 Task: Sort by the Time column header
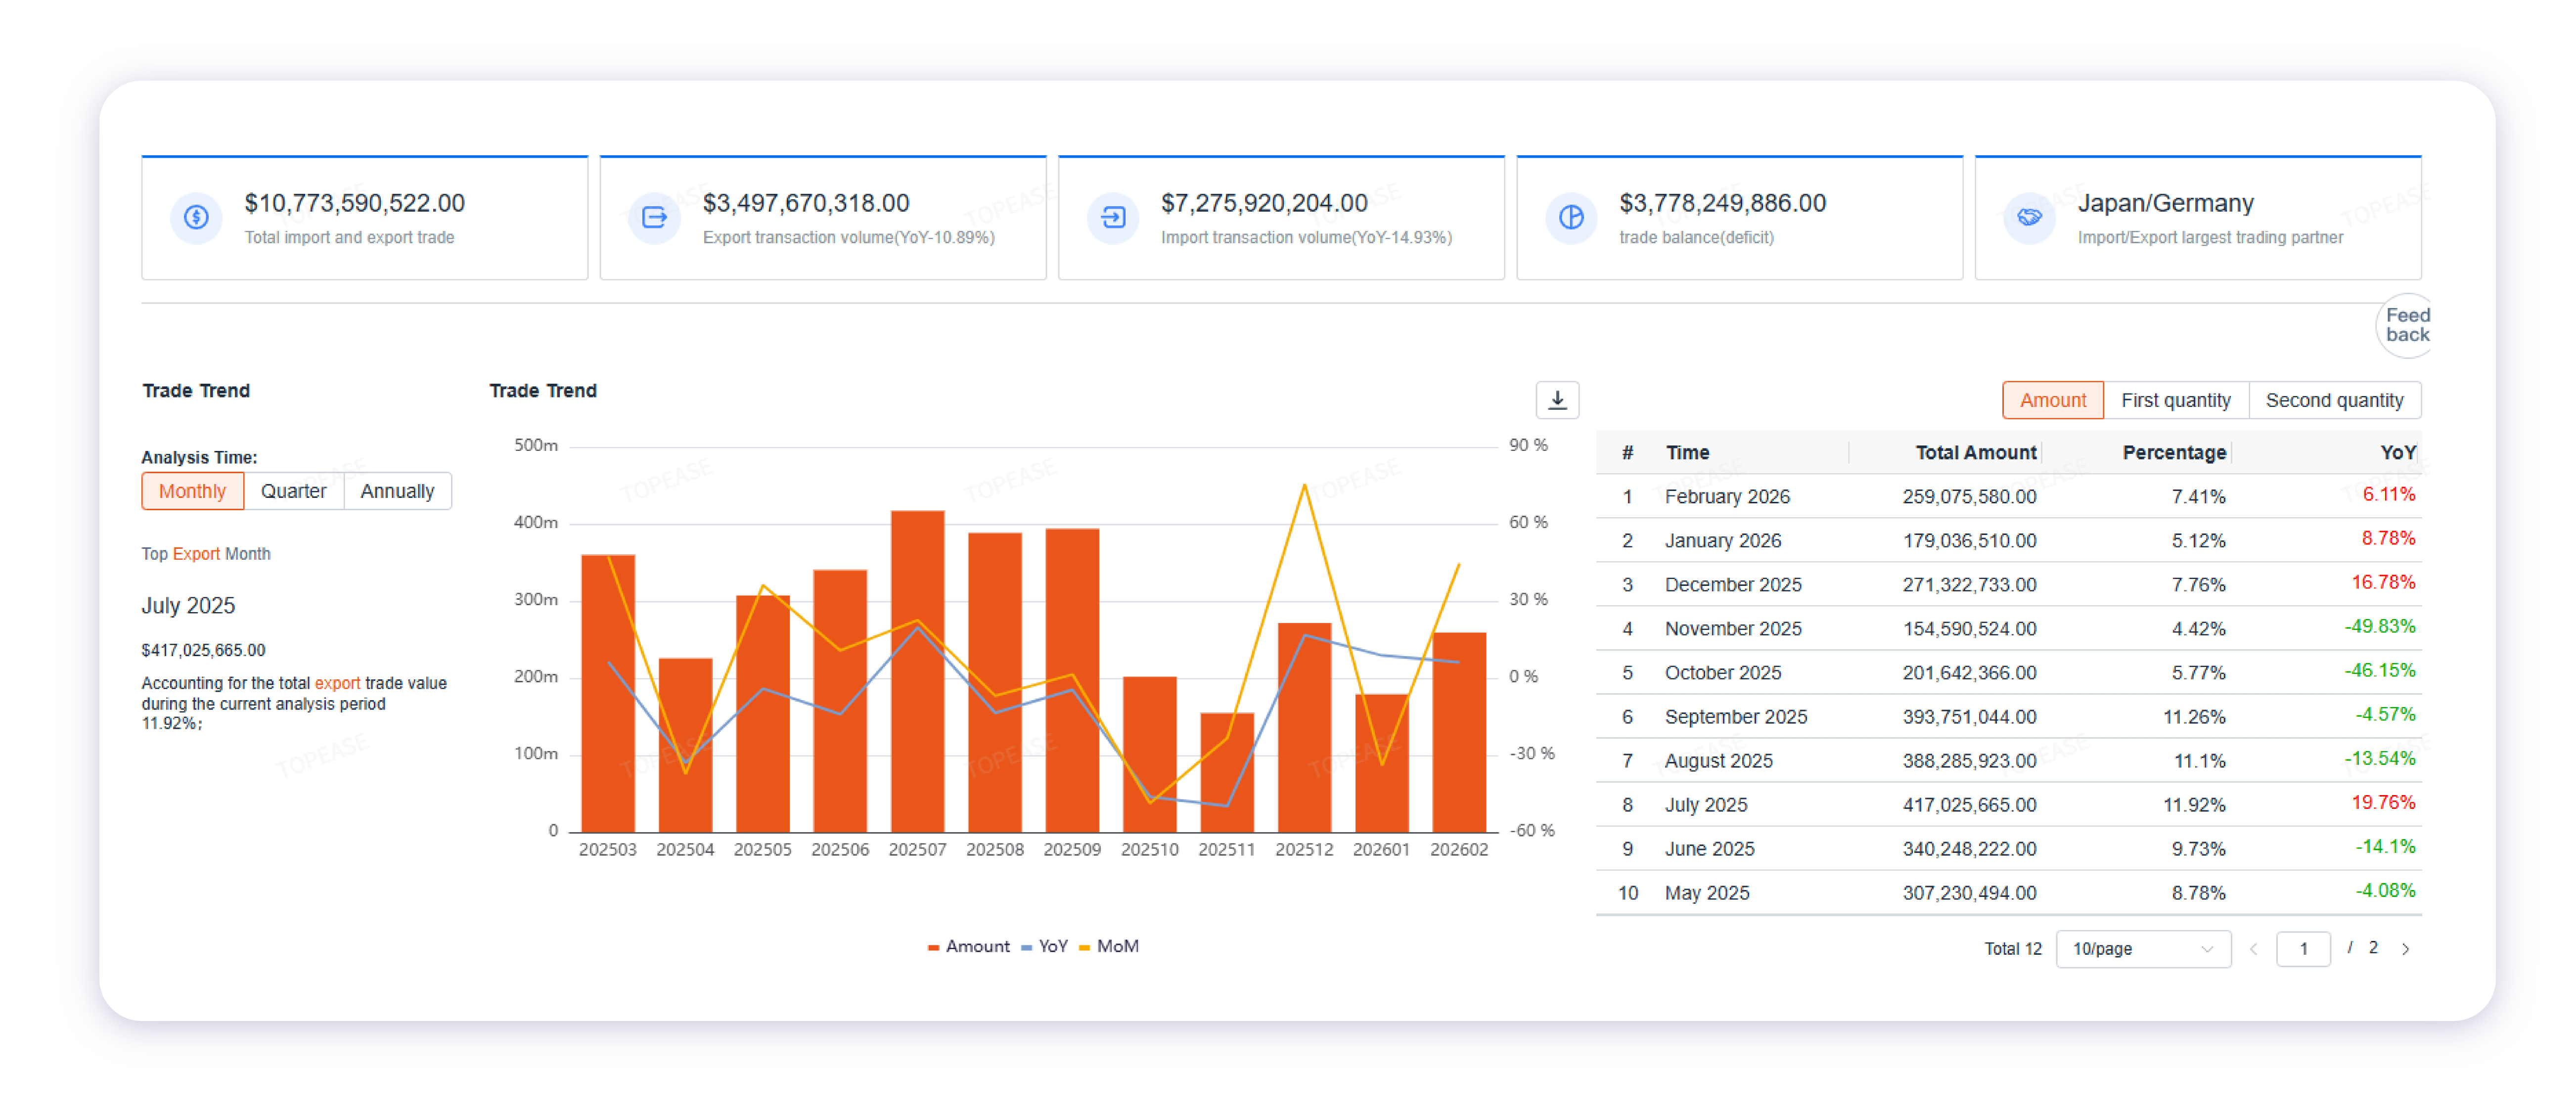click(1687, 453)
